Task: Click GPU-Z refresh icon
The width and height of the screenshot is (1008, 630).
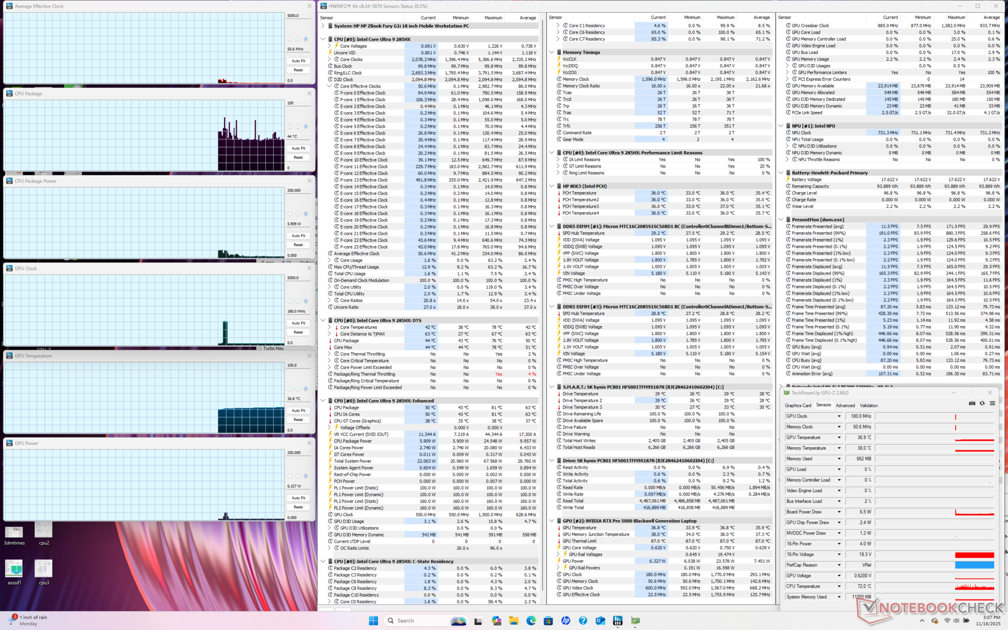Action: (x=982, y=403)
